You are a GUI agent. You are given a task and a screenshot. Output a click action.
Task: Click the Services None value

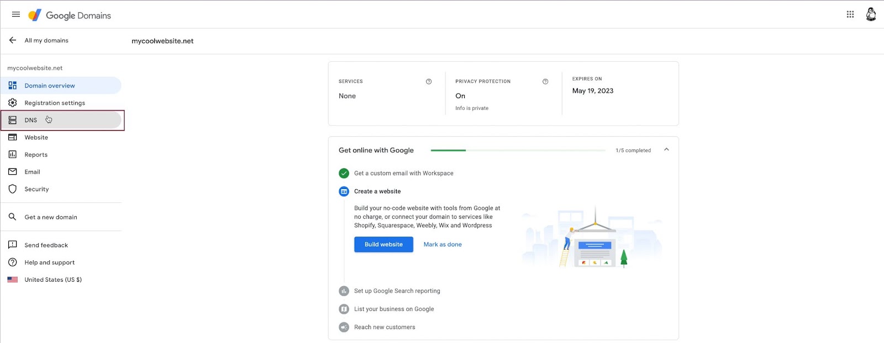pyautogui.click(x=347, y=96)
